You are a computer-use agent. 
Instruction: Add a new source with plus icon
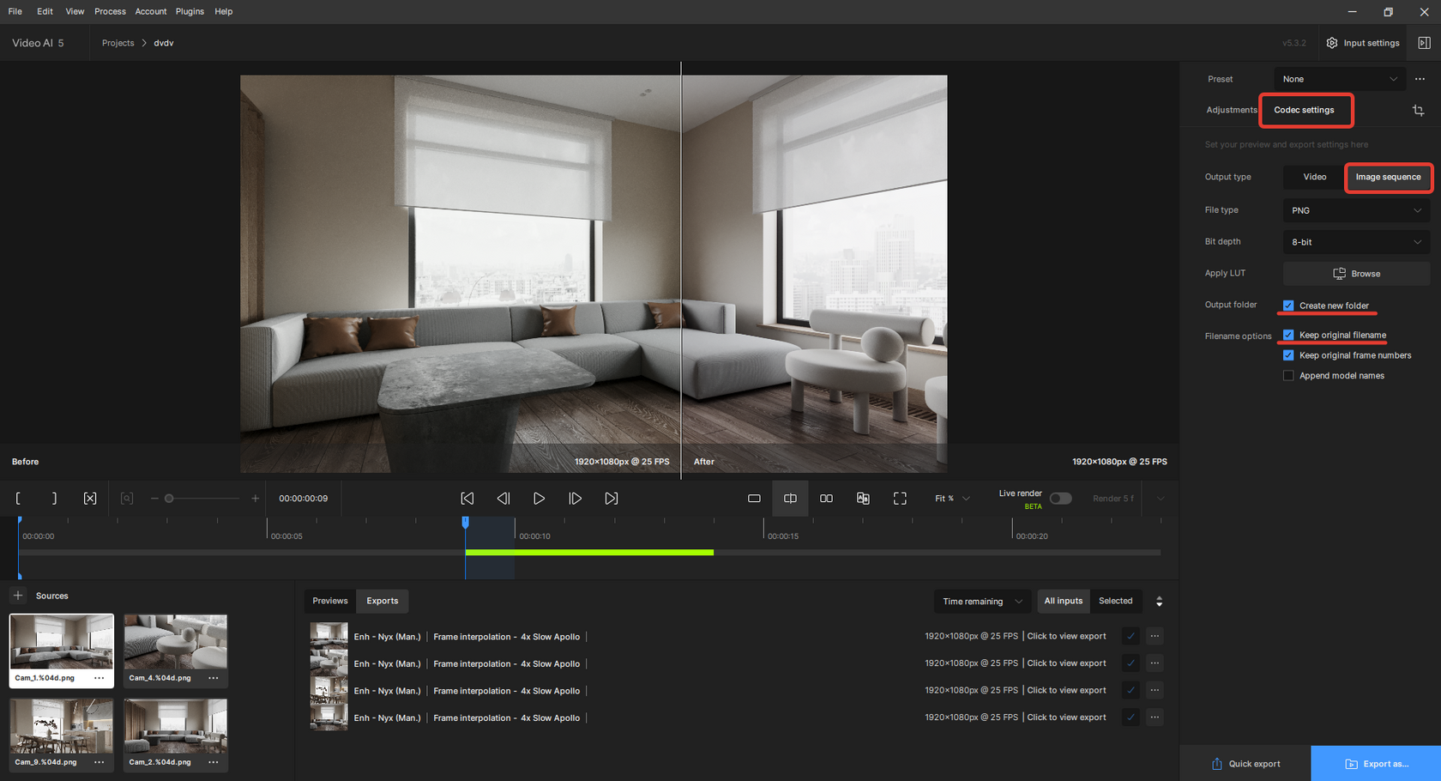(18, 596)
